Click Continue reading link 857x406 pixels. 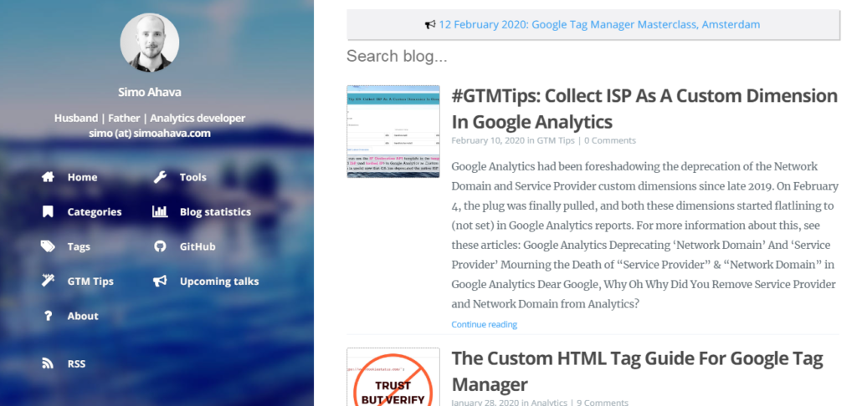point(484,324)
